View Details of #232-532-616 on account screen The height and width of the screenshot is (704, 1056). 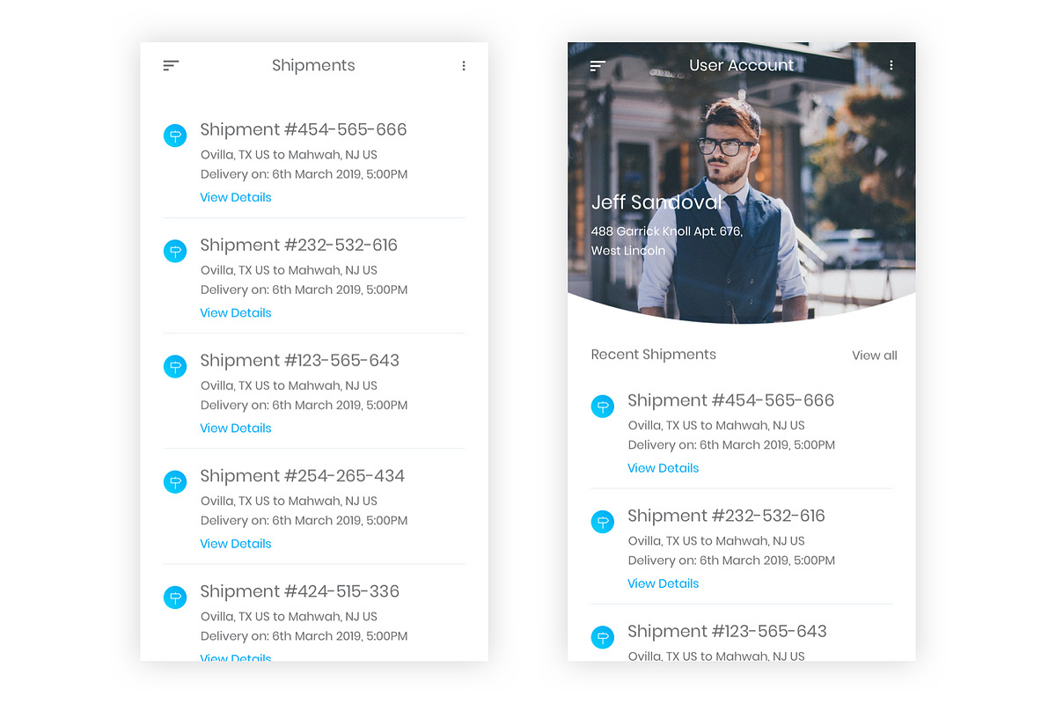click(663, 583)
